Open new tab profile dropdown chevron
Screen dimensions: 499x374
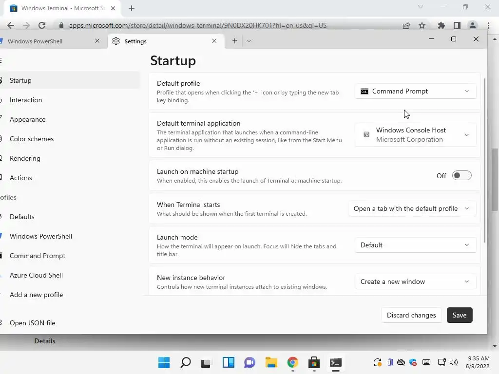pyautogui.click(x=249, y=41)
